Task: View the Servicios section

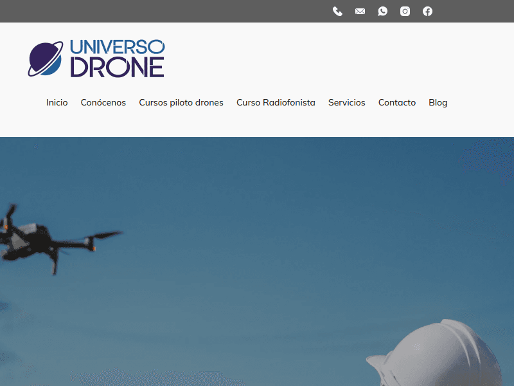Action: pyautogui.click(x=346, y=102)
